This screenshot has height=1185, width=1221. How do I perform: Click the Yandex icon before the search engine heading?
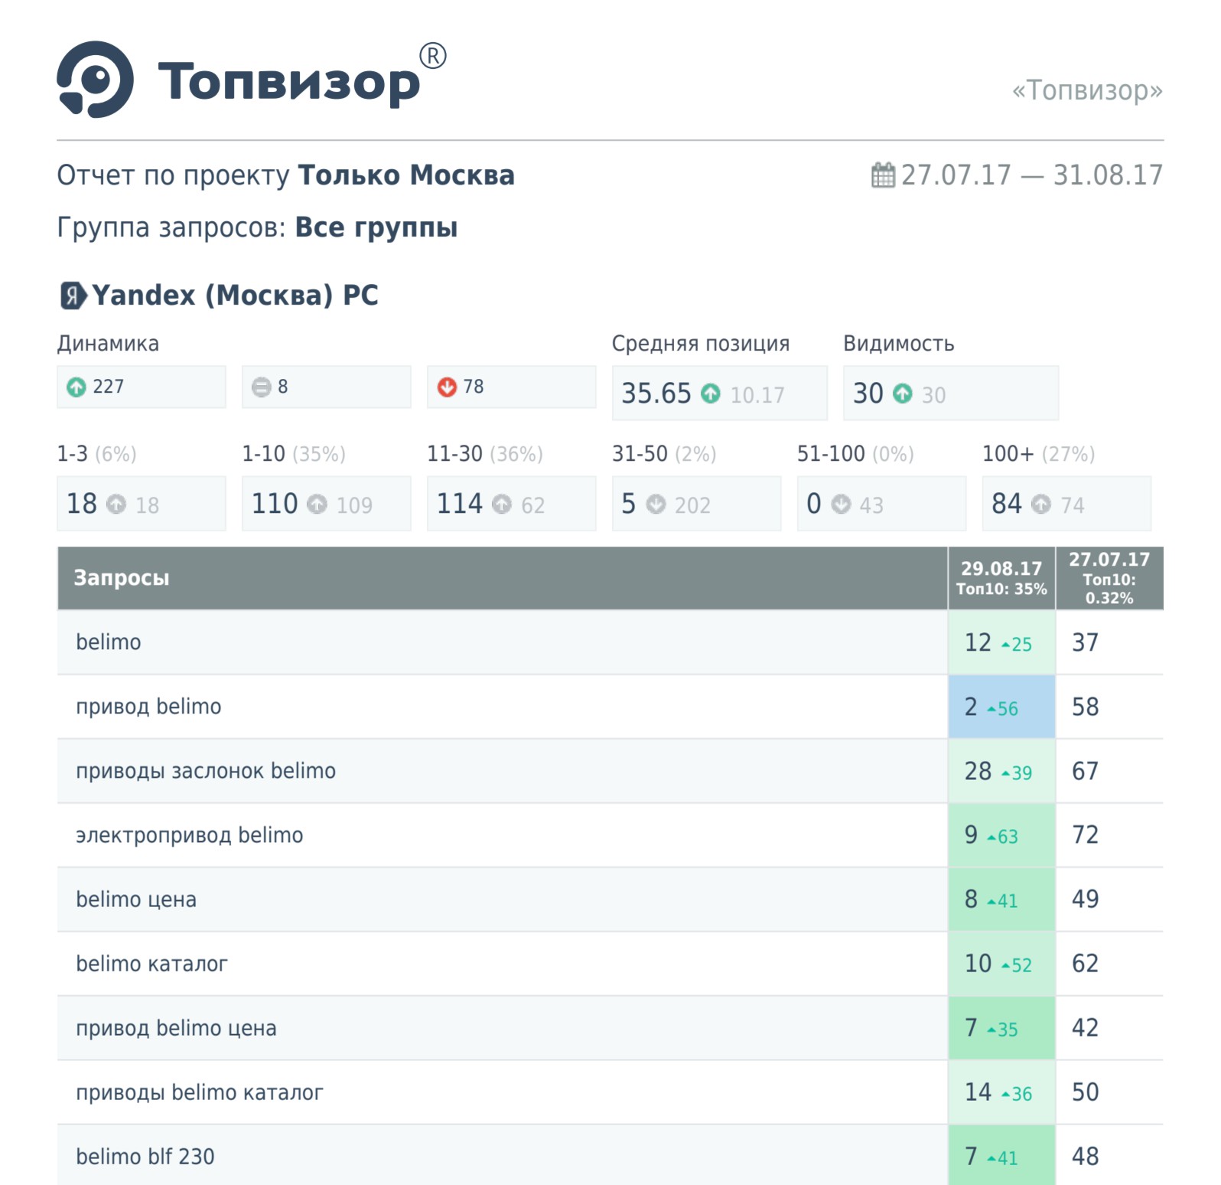click(x=73, y=295)
